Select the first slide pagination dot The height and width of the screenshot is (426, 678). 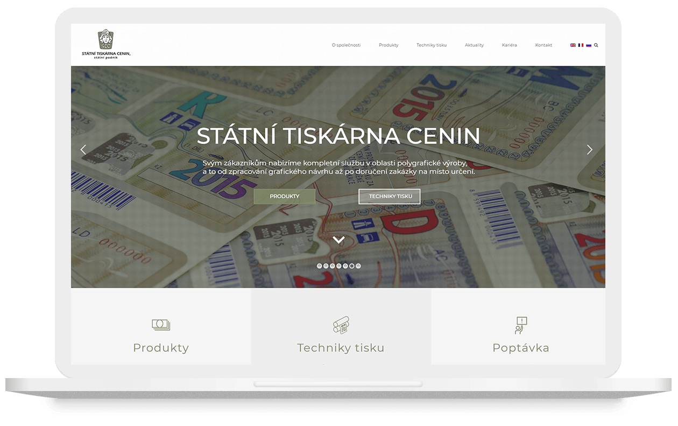(x=320, y=266)
